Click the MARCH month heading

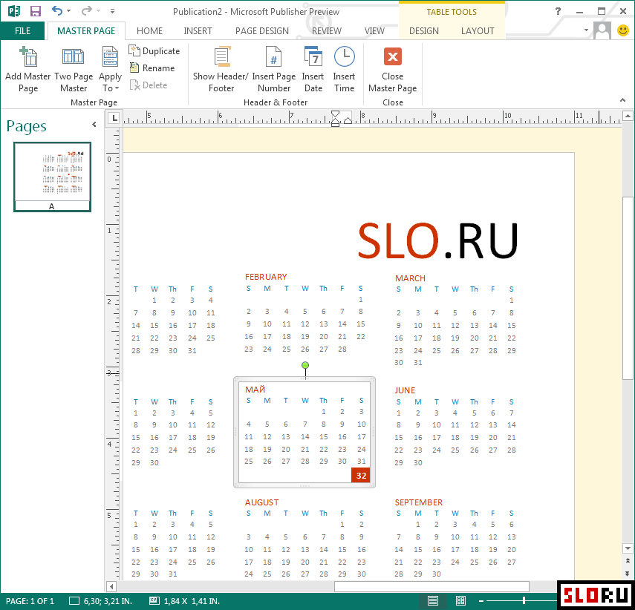[410, 278]
